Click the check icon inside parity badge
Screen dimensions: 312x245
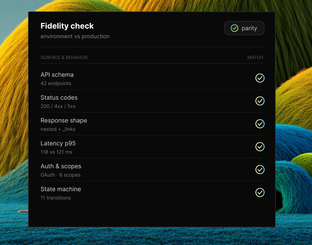[235, 28]
